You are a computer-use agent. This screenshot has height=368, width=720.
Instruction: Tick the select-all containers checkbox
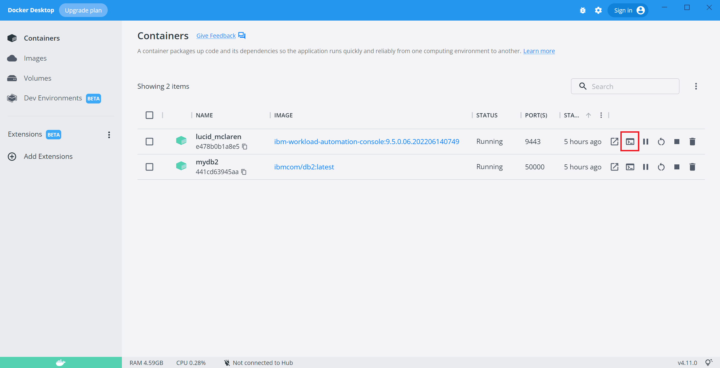click(x=149, y=115)
